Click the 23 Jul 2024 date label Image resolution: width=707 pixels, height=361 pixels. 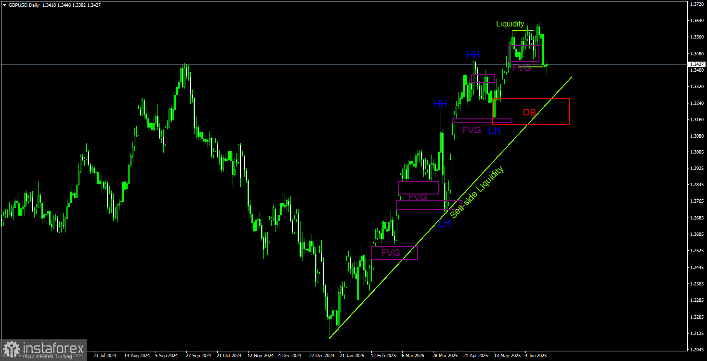click(105, 356)
